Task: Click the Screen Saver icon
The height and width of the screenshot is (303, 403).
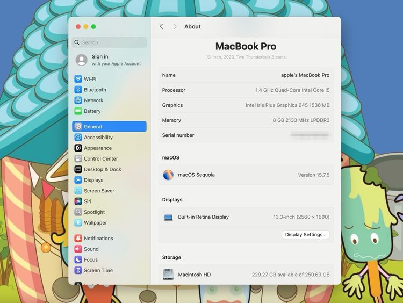Action: click(x=78, y=191)
